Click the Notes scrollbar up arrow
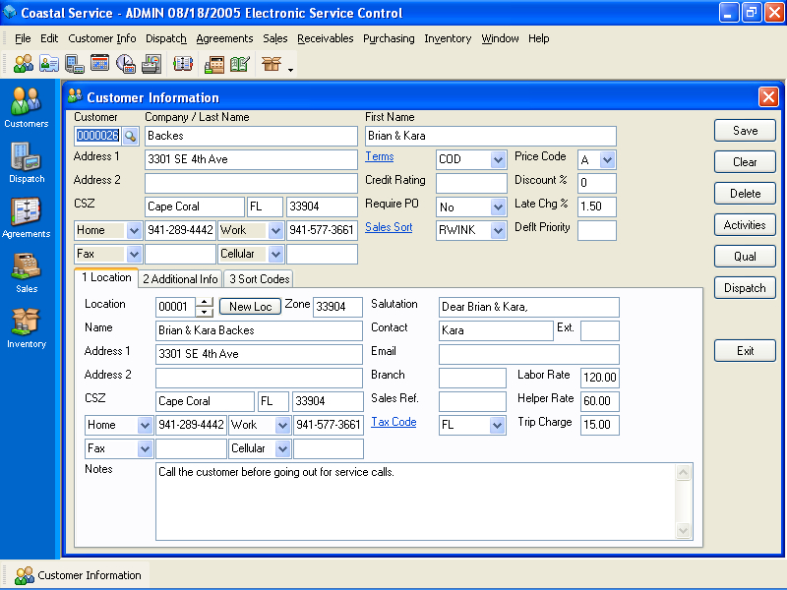The image size is (787, 590). pos(683,473)
